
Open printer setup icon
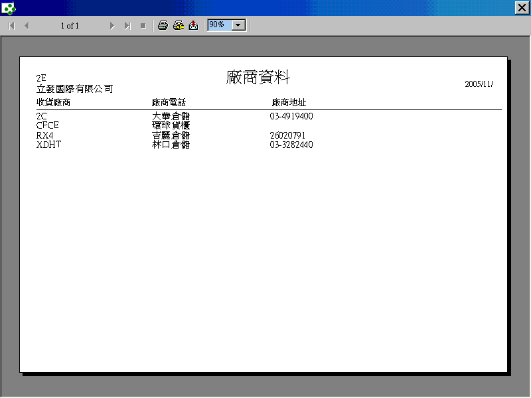tap(179, 25)
